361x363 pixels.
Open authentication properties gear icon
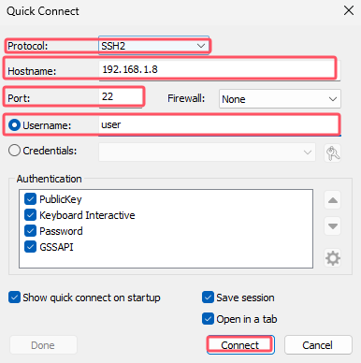(x=333, y=258)
